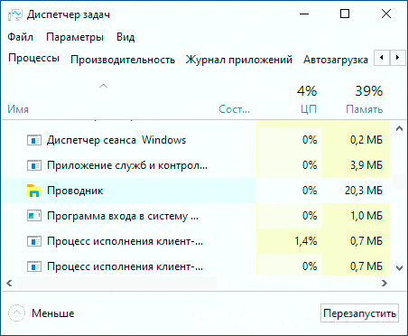
Task: Click the Проводник folder icon
Action: [34, 191]
